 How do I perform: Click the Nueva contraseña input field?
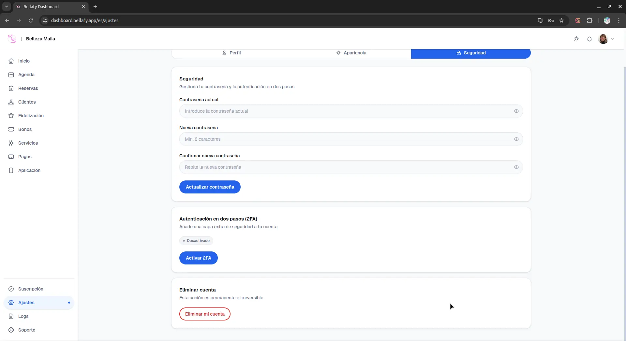[326, 139]
